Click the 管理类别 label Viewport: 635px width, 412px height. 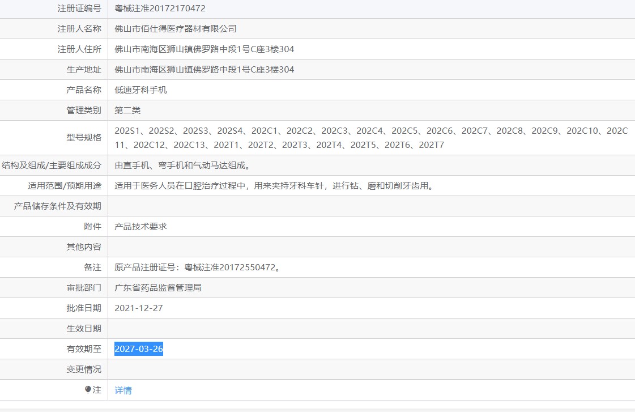84,110
